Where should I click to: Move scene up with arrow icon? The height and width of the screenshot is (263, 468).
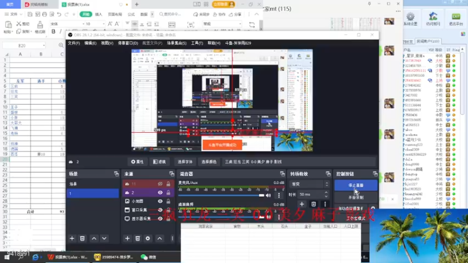94,238
